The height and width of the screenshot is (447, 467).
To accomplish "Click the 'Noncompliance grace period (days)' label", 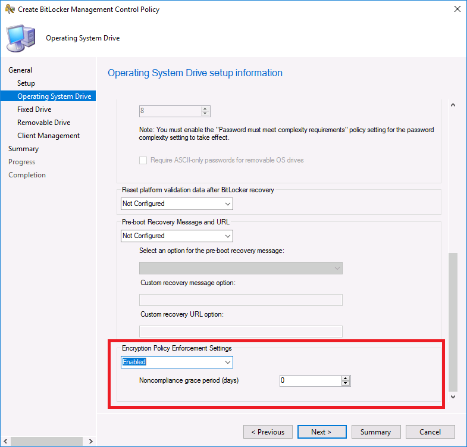I will 189,380.
